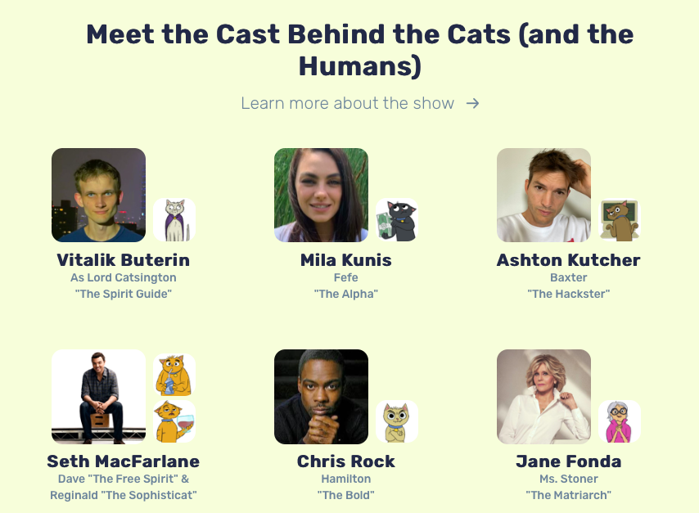Click the Jane Fonda name heading
This screenshot has height=513, width=699.
pos(569,461)
